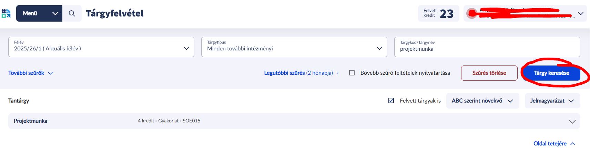This screenshot has height=155, width=590.
Task: Click the Tárgy keresése button
Action: [x=551, y=73]
